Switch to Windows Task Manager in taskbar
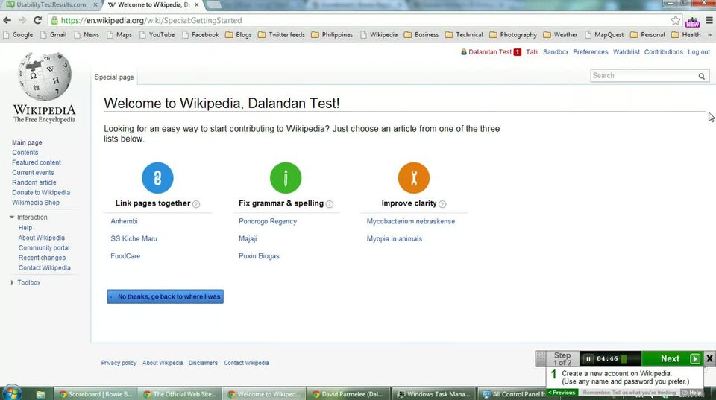 434,394
